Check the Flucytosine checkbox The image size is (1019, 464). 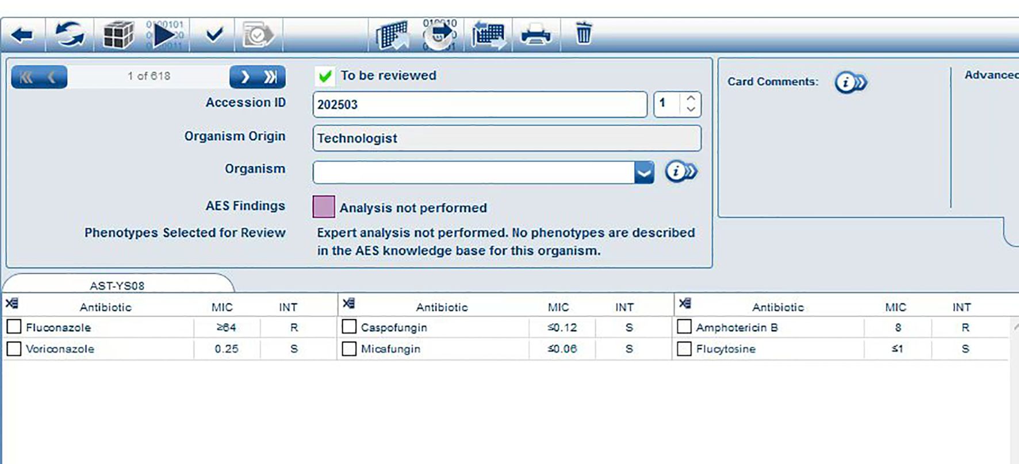(684, 349)
